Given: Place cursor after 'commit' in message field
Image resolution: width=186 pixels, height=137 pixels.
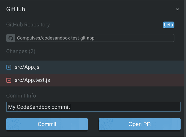Looking at the screenshot, I should [70, 107].
